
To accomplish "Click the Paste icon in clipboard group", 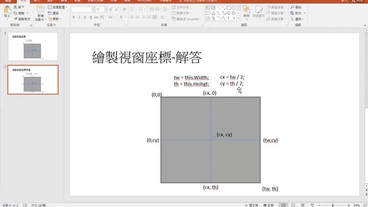I will tap(7, 10).
